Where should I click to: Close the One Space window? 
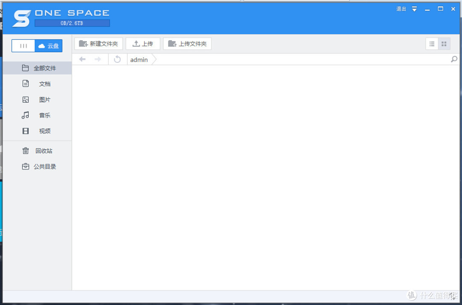tap(453, 9)
